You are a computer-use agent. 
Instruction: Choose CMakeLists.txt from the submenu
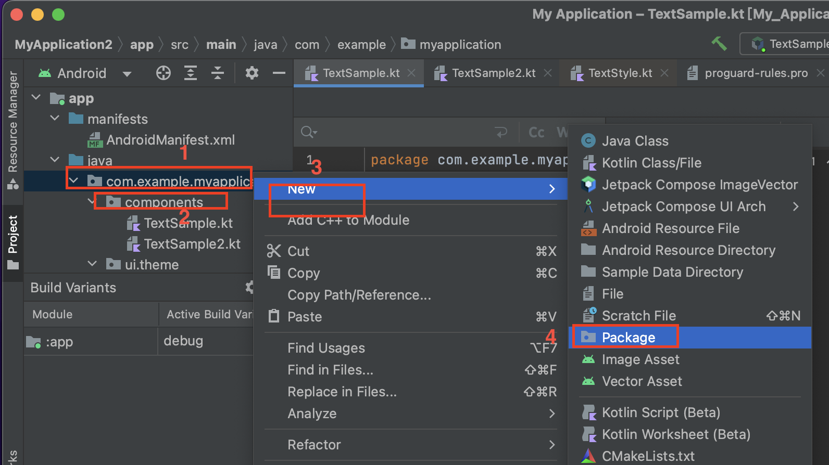tap(690, 455)
